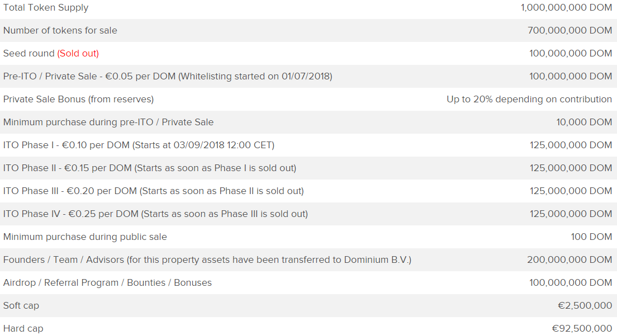Click the Total Token Supply label
This screenshot has height=335, width=617.
point(46,8)
